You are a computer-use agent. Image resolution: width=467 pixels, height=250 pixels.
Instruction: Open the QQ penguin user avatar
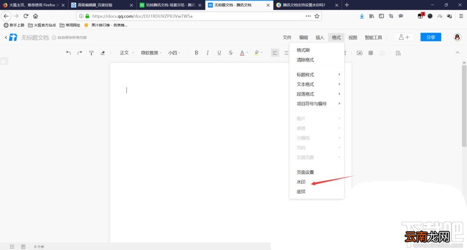click(x=457, y=37)
